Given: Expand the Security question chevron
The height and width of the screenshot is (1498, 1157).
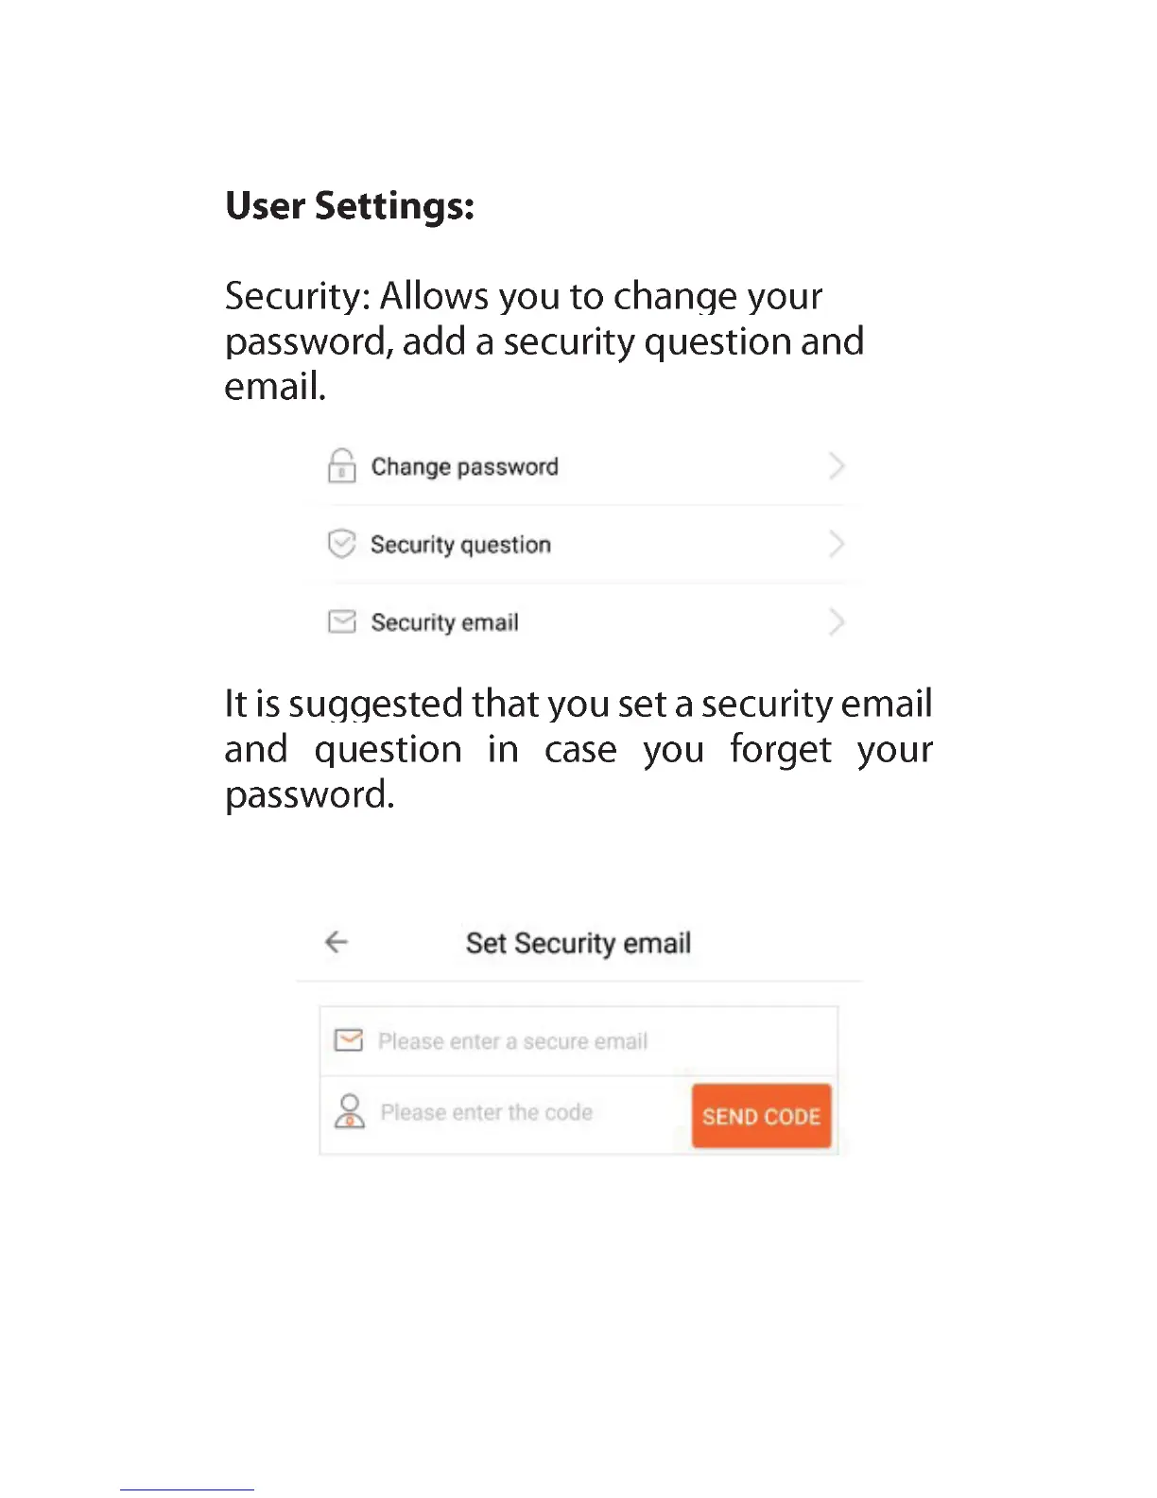Looking at the screenshot, I should (836, 544).
